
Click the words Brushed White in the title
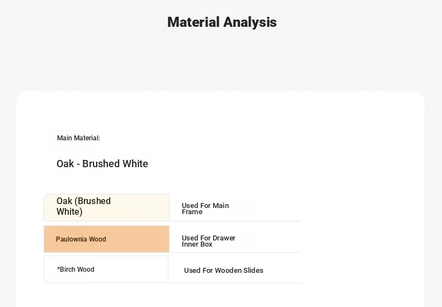[x=115, y=164]
